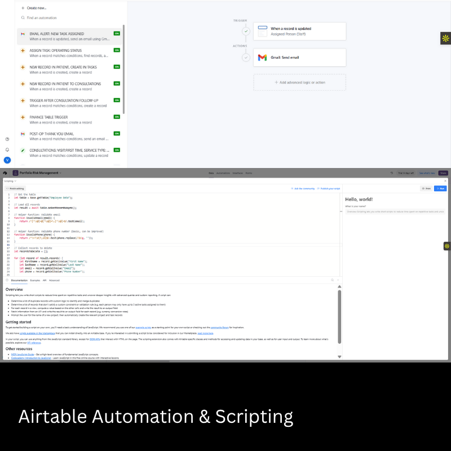Toggle ON switch for CONSULTATIONS: VISIT:FIRST TIME automation
Image resolution: width=451 pixels, height=451 pixels.
click(x=117, y=150)
